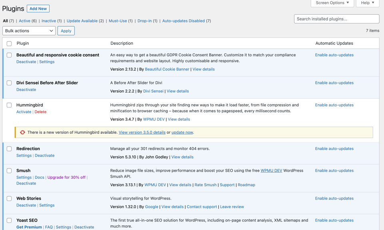The width and height of the screenshot is (384, 230).
Task: Open Redirection plugin Settings
Action: click(x=24, y=156)
